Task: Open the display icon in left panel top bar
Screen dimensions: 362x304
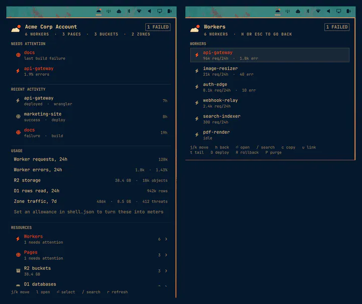Action: 159,11
